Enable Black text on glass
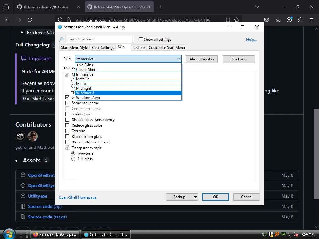Screen dimensions: 319x239 pyautogui.click(x=68, y=136)
